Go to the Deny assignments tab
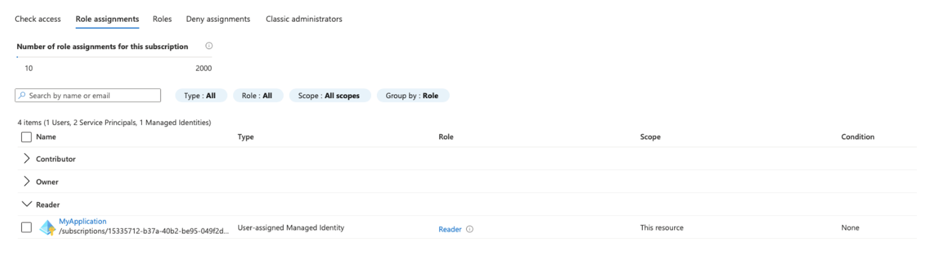Image resolution: width=927 pixels, height=266 pixels. (218, 19)
